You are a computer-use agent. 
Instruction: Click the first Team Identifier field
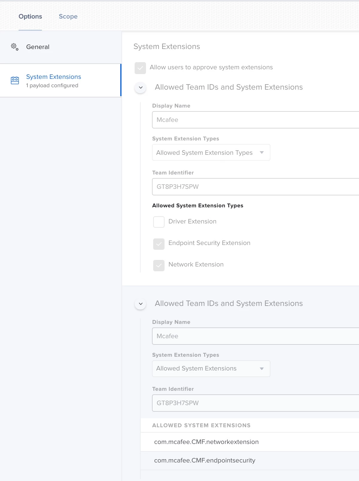tap(256, 187)
